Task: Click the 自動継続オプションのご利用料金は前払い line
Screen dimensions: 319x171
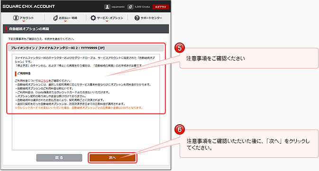Action: tap(44, 88)
